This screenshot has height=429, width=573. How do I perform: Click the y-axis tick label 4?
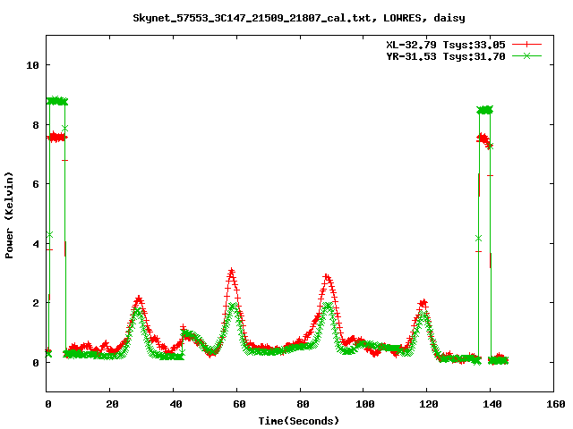click(36, 244)
